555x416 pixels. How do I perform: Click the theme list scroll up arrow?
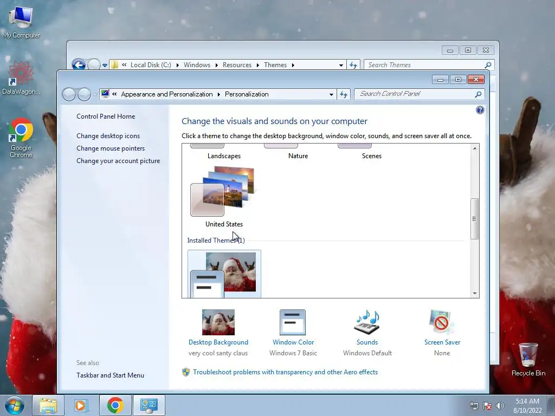click(x=475, y=148)
